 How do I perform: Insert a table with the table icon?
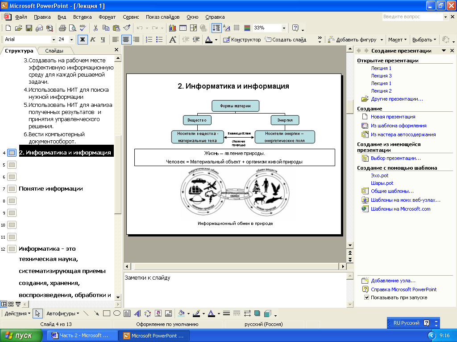(183, 28)
